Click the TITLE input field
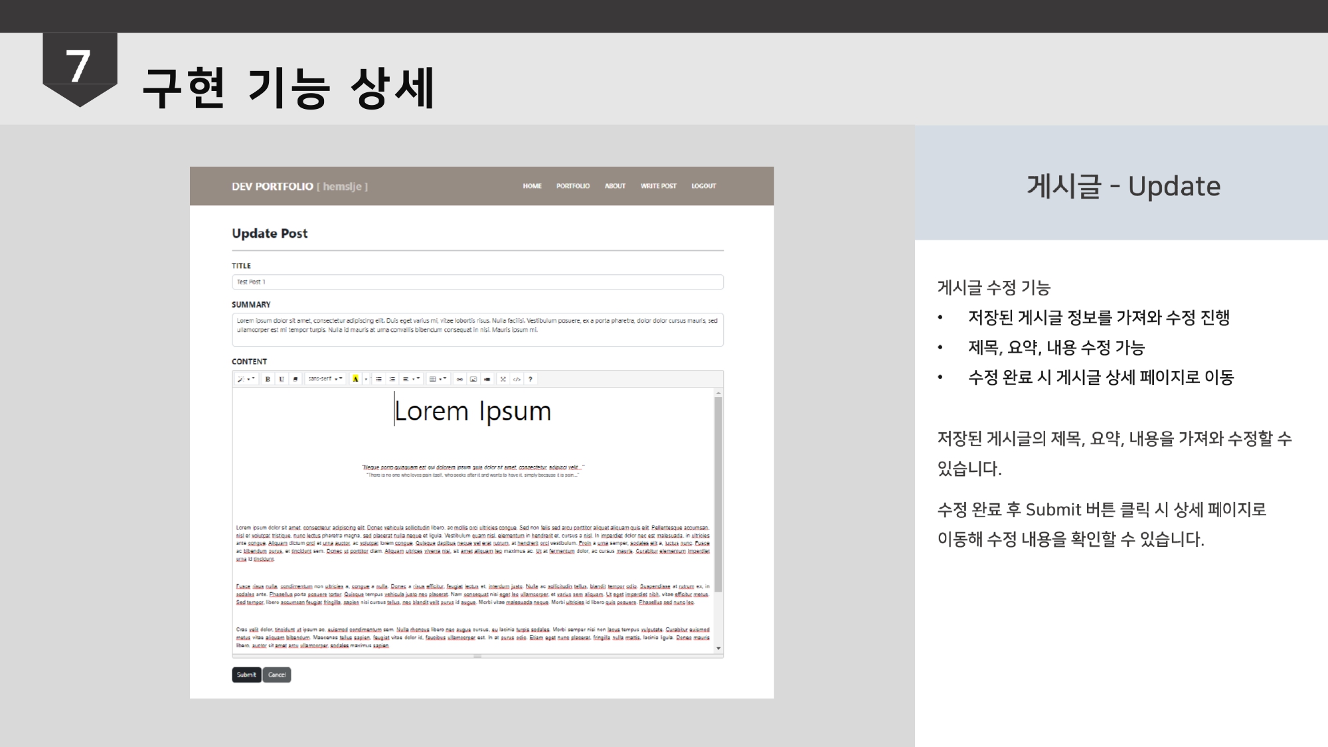Image resolution: width=1328 pixels, height=747 pixels. [477, 281]
